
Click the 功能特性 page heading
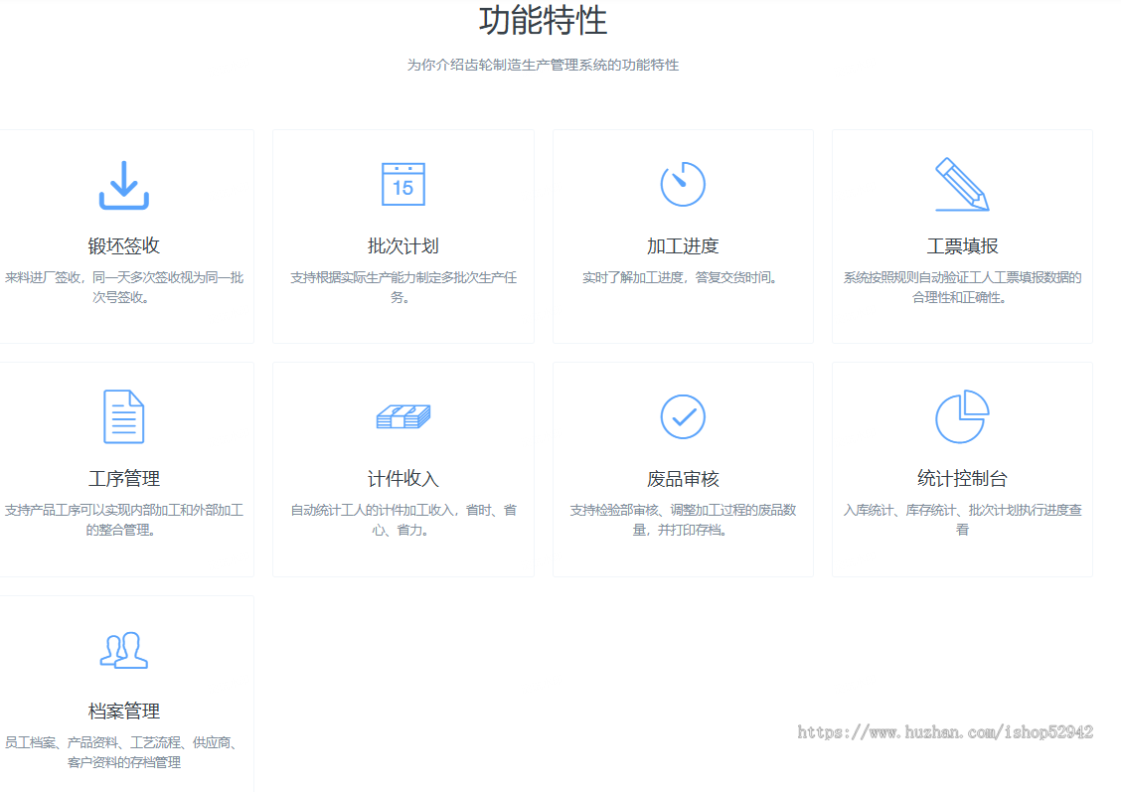coord(544,20)
